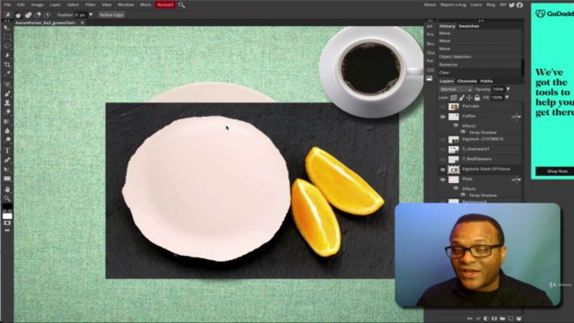Image resolution: width=574 pixels, height=323 pixels.
Task: Click the black foreground color swatch
Action: pyautogui.click(x=6, y=207)
